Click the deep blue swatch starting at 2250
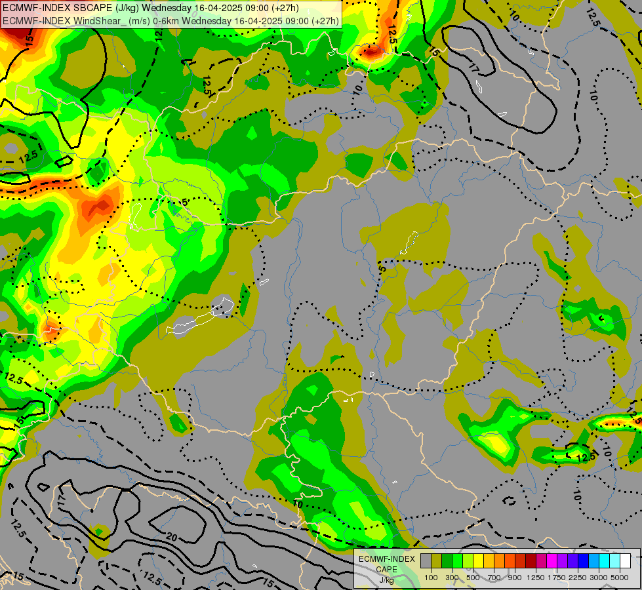The width and height of the screenshot is (642, 590). click(584, 561)
